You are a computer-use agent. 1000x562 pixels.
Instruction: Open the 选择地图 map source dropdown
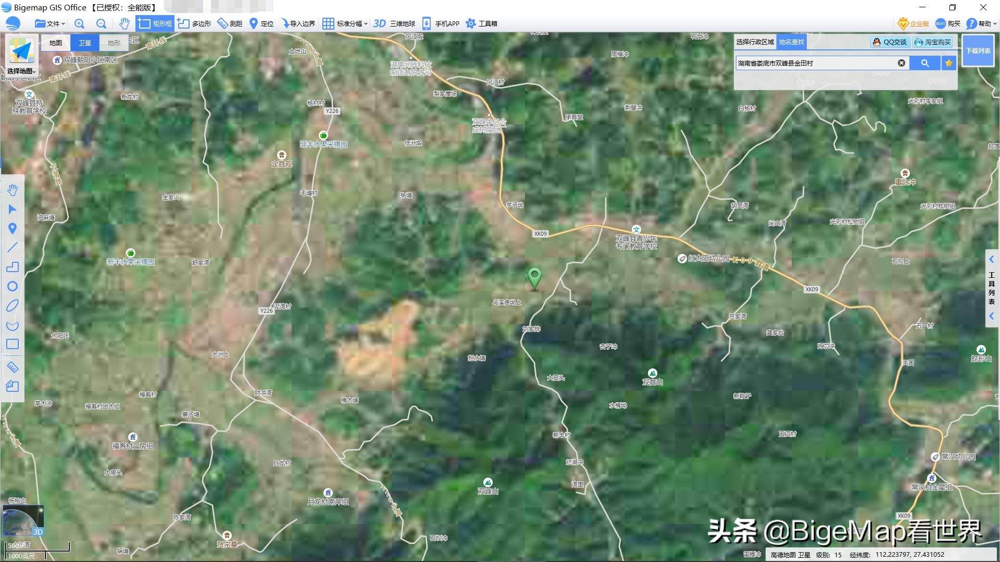click(21, 70)
